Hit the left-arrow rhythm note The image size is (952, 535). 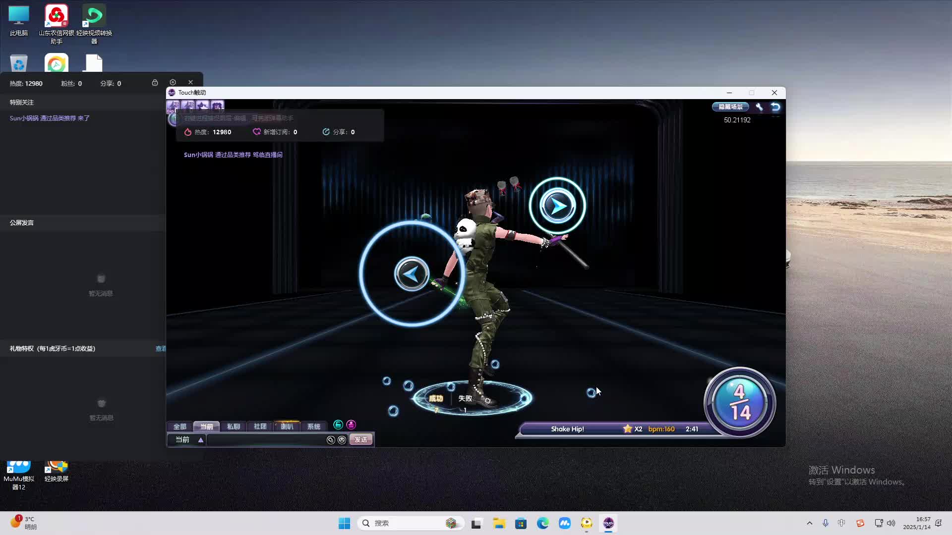coord(412,273)
